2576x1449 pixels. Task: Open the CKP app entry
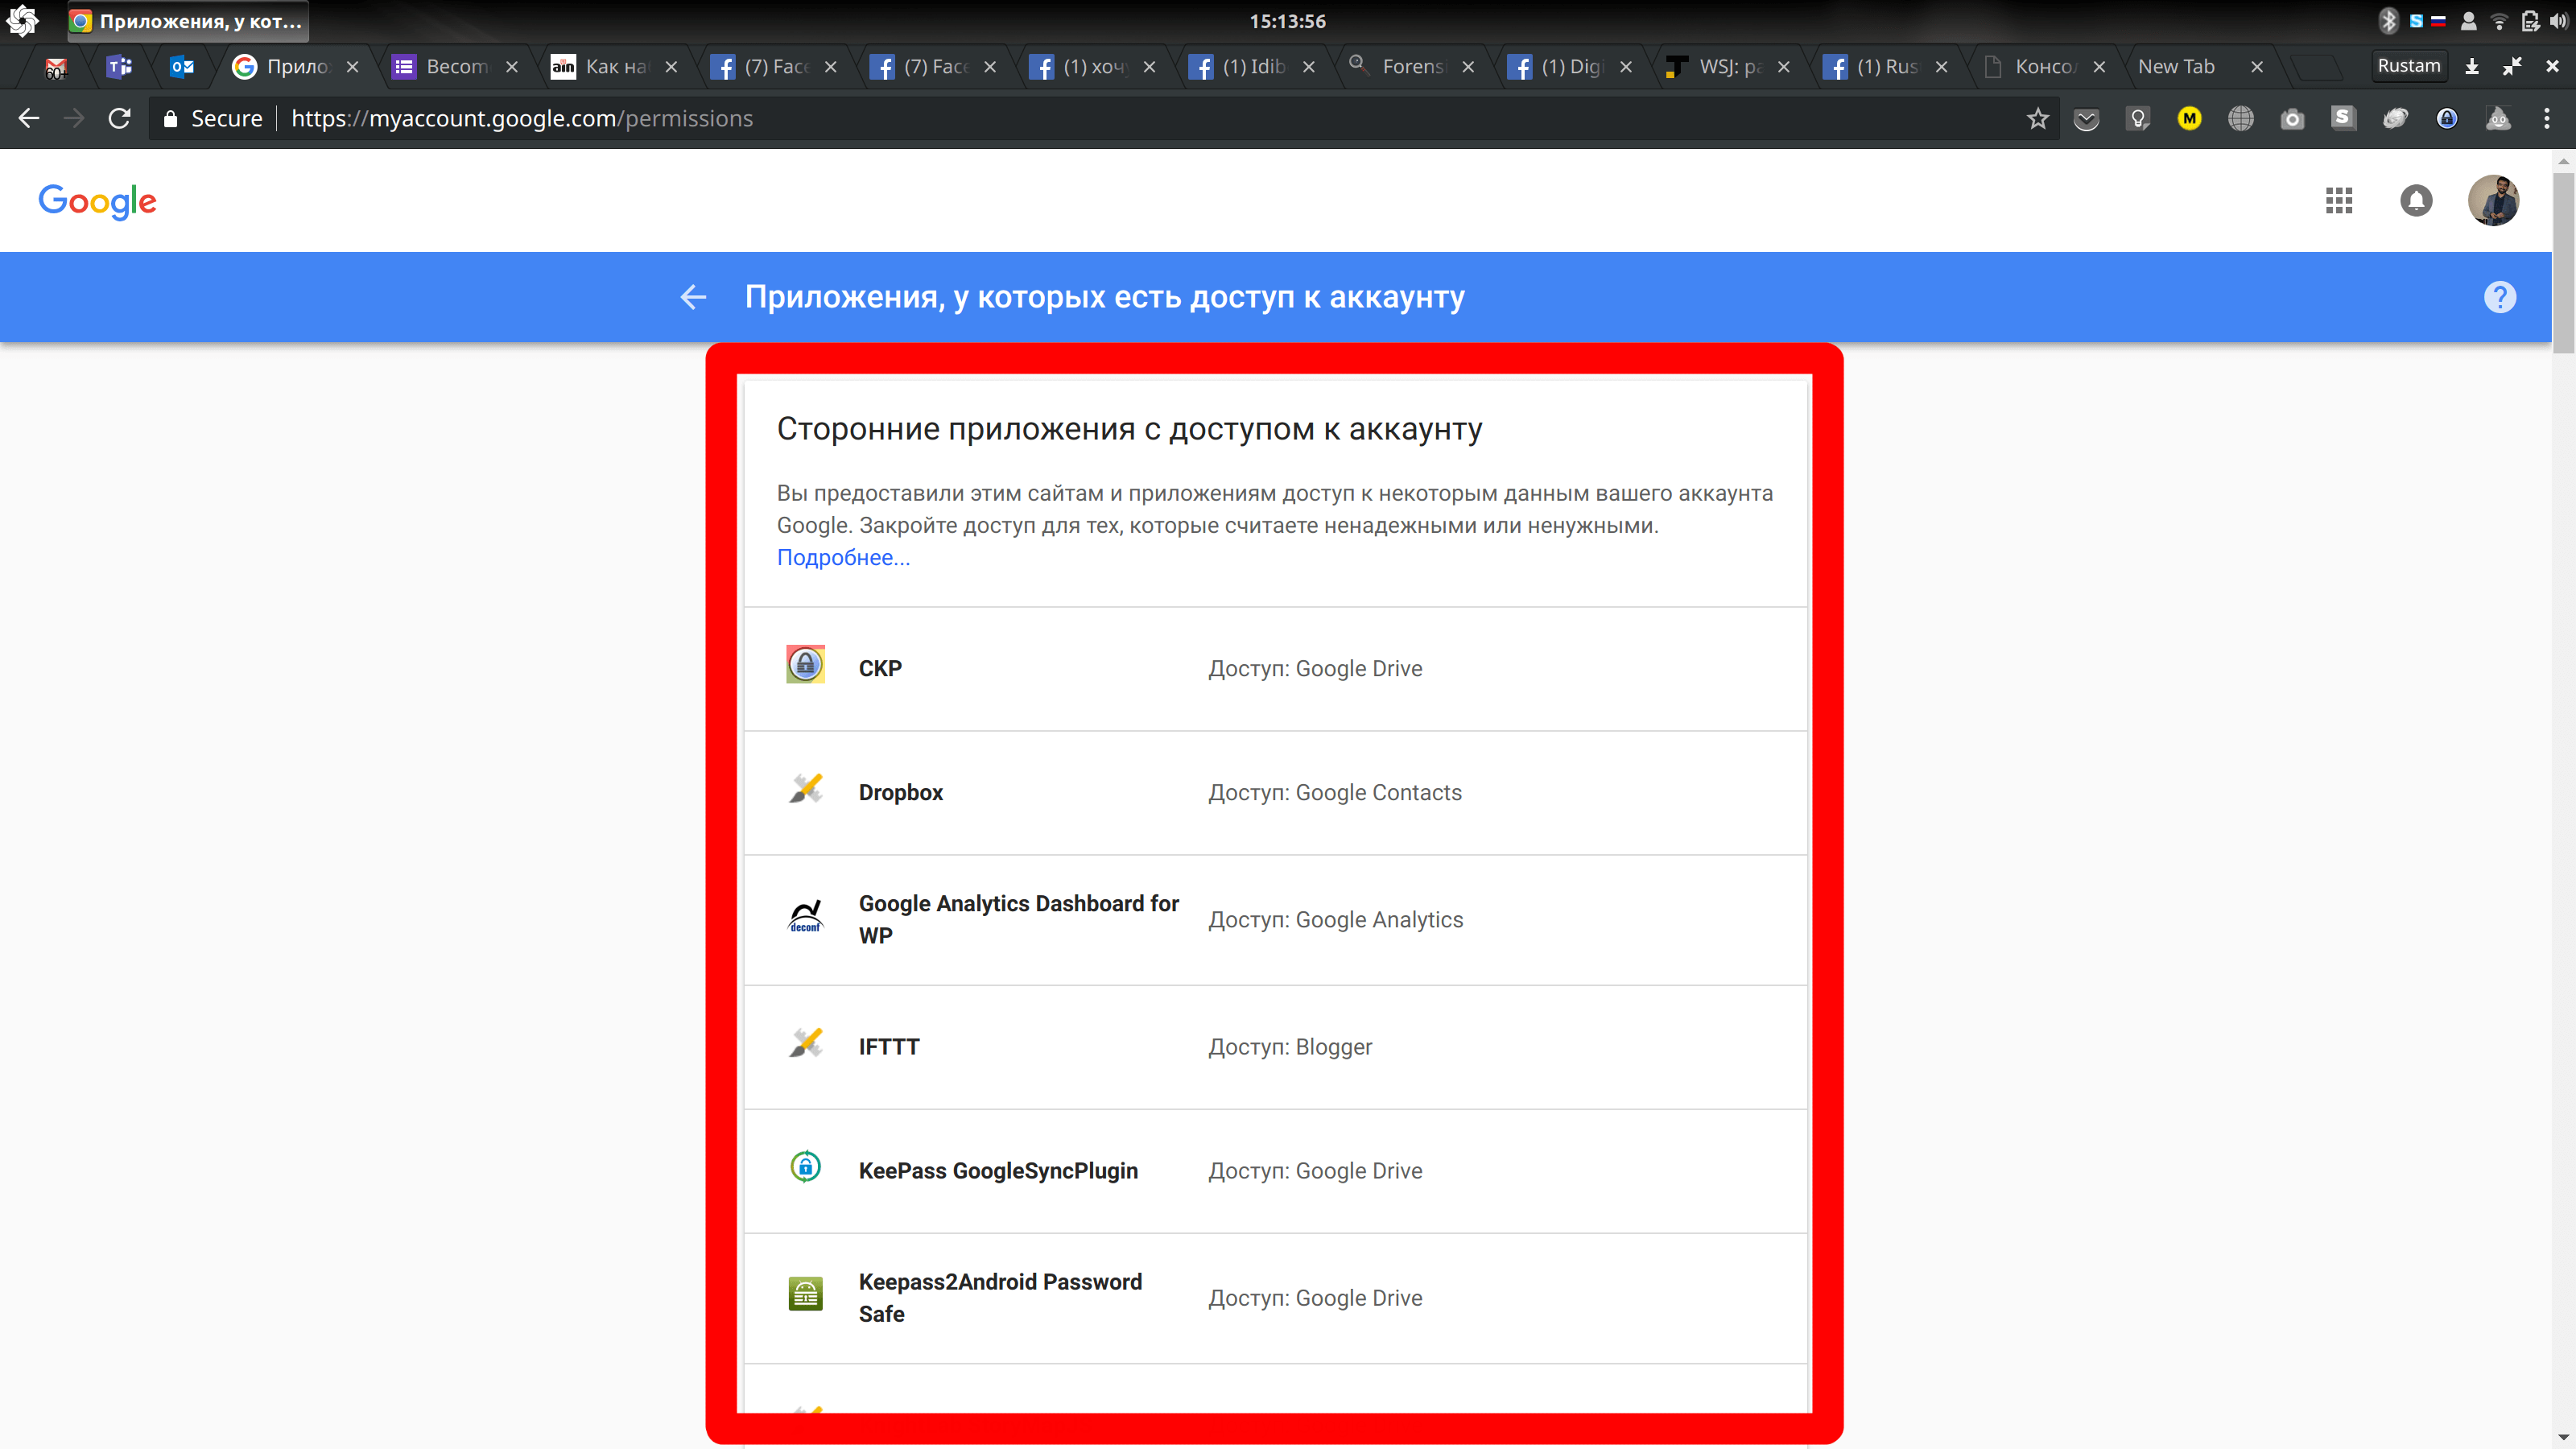pos(1275,668)
